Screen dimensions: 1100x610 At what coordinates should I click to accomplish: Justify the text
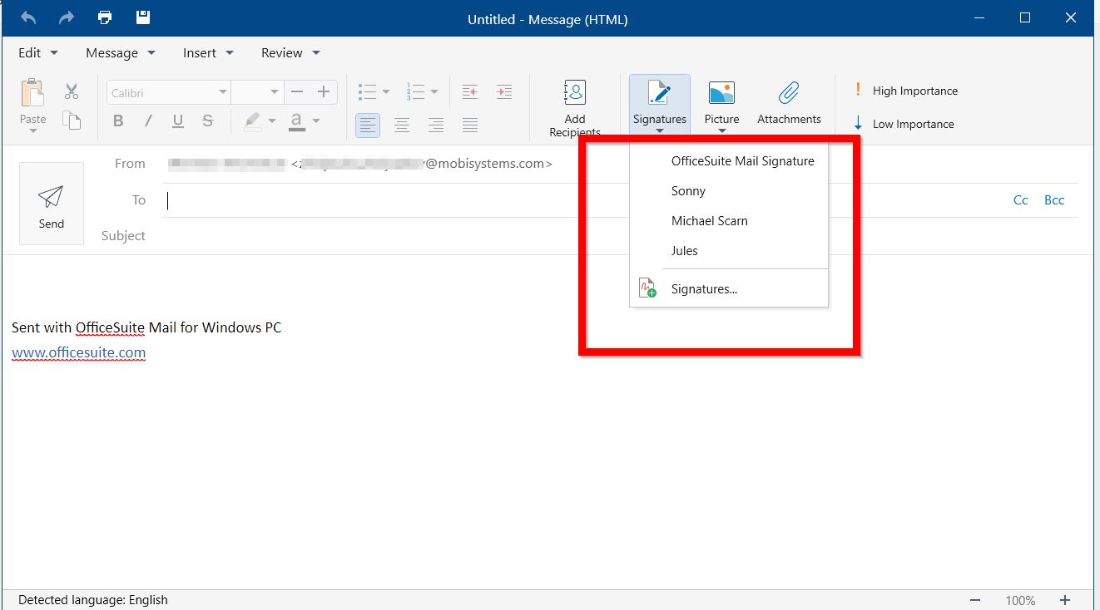470,125
